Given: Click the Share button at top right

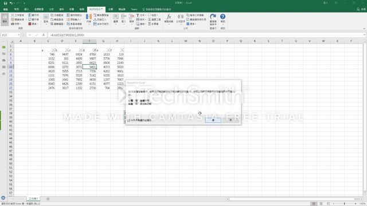Looking at the screenshot, I should 361,9.
